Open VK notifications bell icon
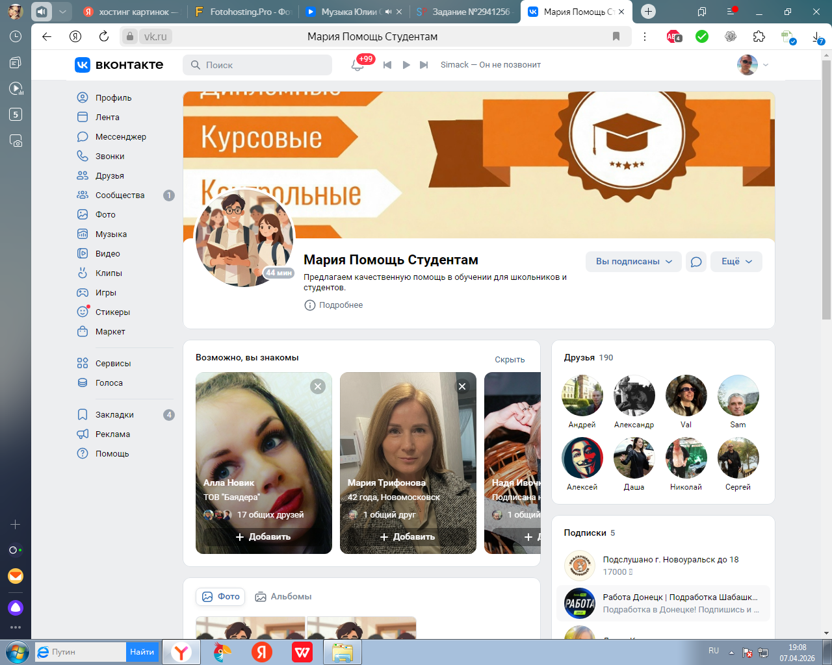The width and height of the screenshot is (832, 665). tap(357, 65)
